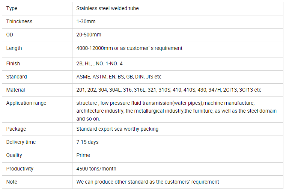Select the Finish label cell
Image resolution: width=286 pixels, height=190 pixels.
[37, 64]
